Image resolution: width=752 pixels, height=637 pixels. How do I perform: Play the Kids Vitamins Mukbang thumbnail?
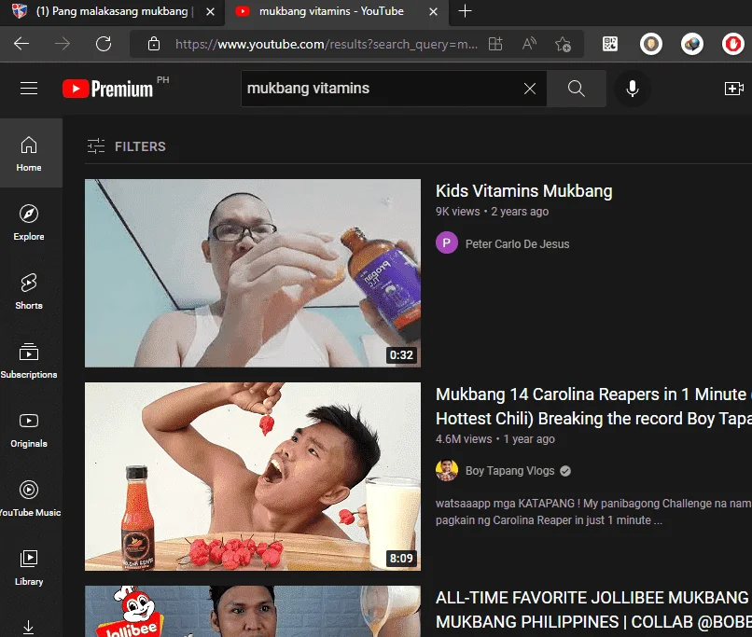point(253,273)
